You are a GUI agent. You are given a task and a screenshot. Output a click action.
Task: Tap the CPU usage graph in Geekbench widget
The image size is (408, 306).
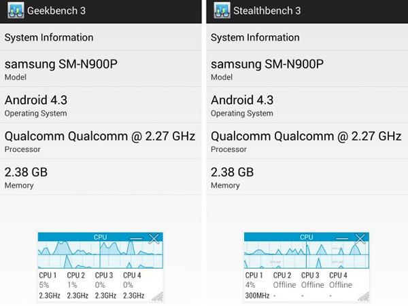tap(101, 254)
